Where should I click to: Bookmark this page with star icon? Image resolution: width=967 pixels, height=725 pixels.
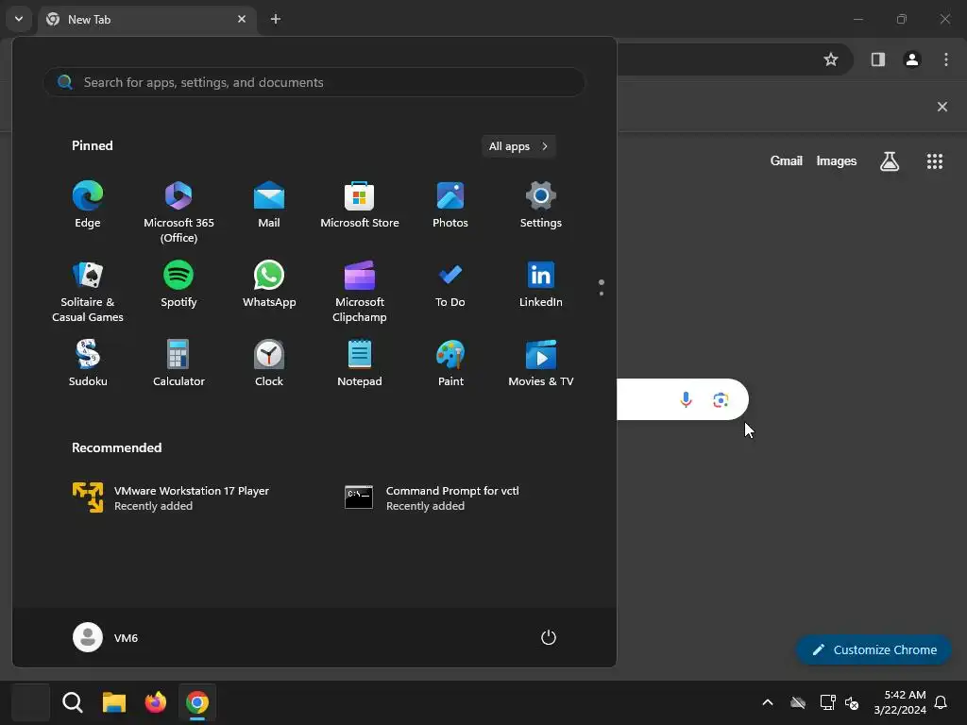click(x=831, y=59)
